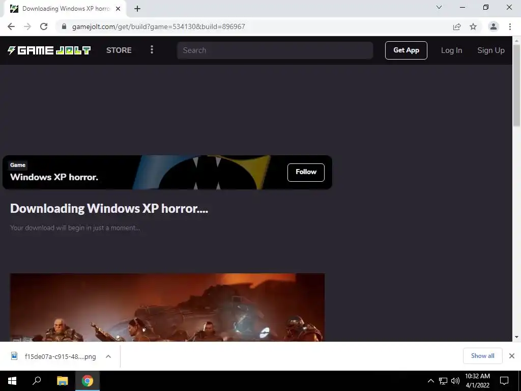Viewport: 521px width, 391px height.
Task: Open the Log In page
Action: pos(452,50)
